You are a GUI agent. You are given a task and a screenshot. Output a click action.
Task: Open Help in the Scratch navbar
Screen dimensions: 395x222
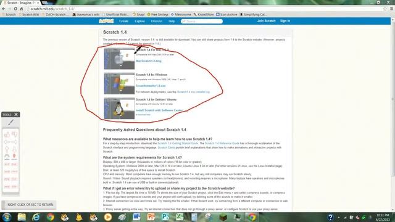[x=172, y=21]
